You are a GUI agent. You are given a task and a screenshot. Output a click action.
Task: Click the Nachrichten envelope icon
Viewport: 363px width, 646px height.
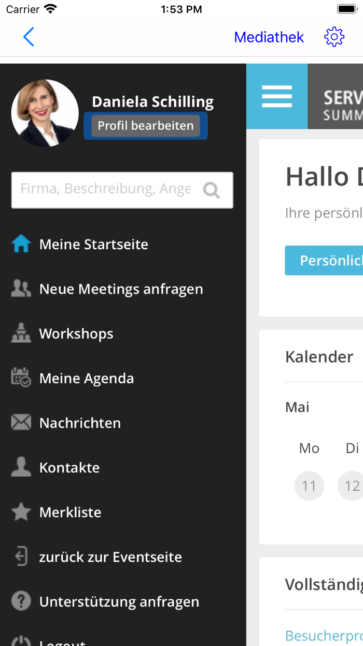(21, 423)
